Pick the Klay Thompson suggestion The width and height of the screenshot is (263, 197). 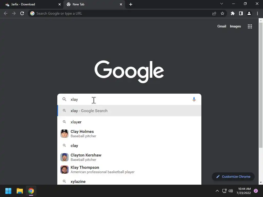click(x=129, y=170)
